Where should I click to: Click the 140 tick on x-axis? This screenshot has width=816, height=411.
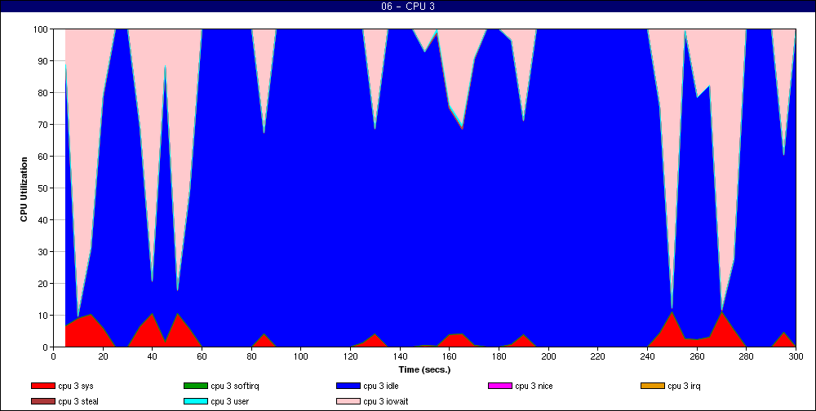[x=400, y=356]
